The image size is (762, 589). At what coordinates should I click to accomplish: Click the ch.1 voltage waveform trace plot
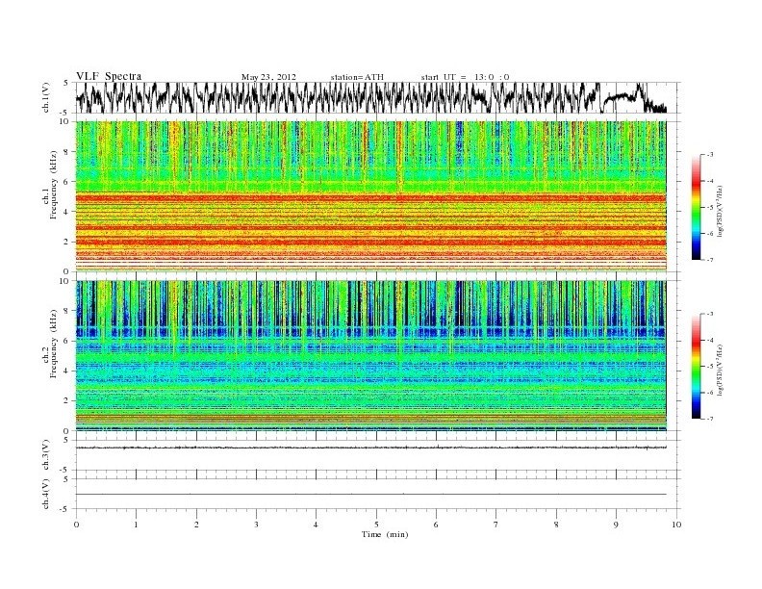click(370, 97)
